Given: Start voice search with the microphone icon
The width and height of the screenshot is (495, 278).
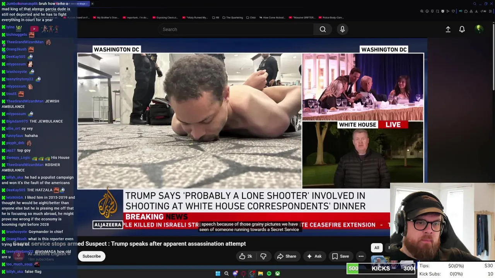Looking at the screenshot, I should [342, 29].
